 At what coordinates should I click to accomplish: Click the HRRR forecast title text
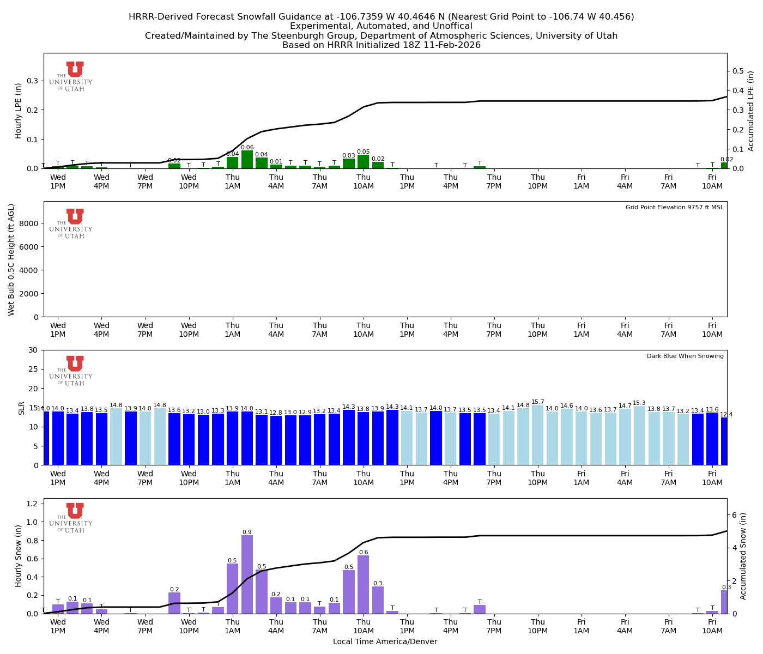click(381, 17)
